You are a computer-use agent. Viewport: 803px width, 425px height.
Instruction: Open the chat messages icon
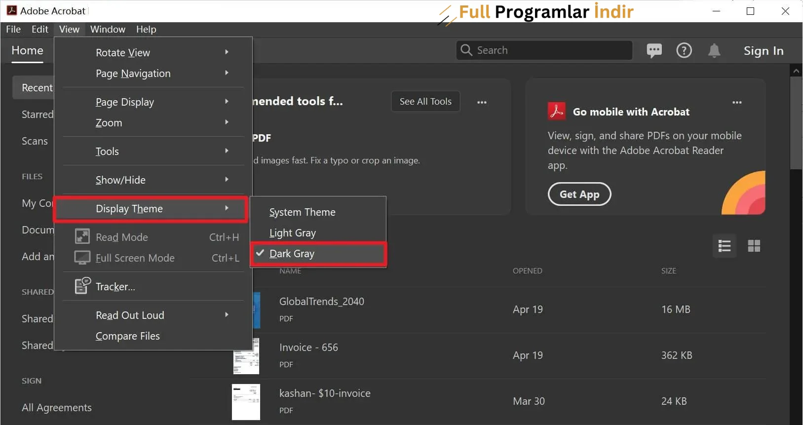pos(654,50)
